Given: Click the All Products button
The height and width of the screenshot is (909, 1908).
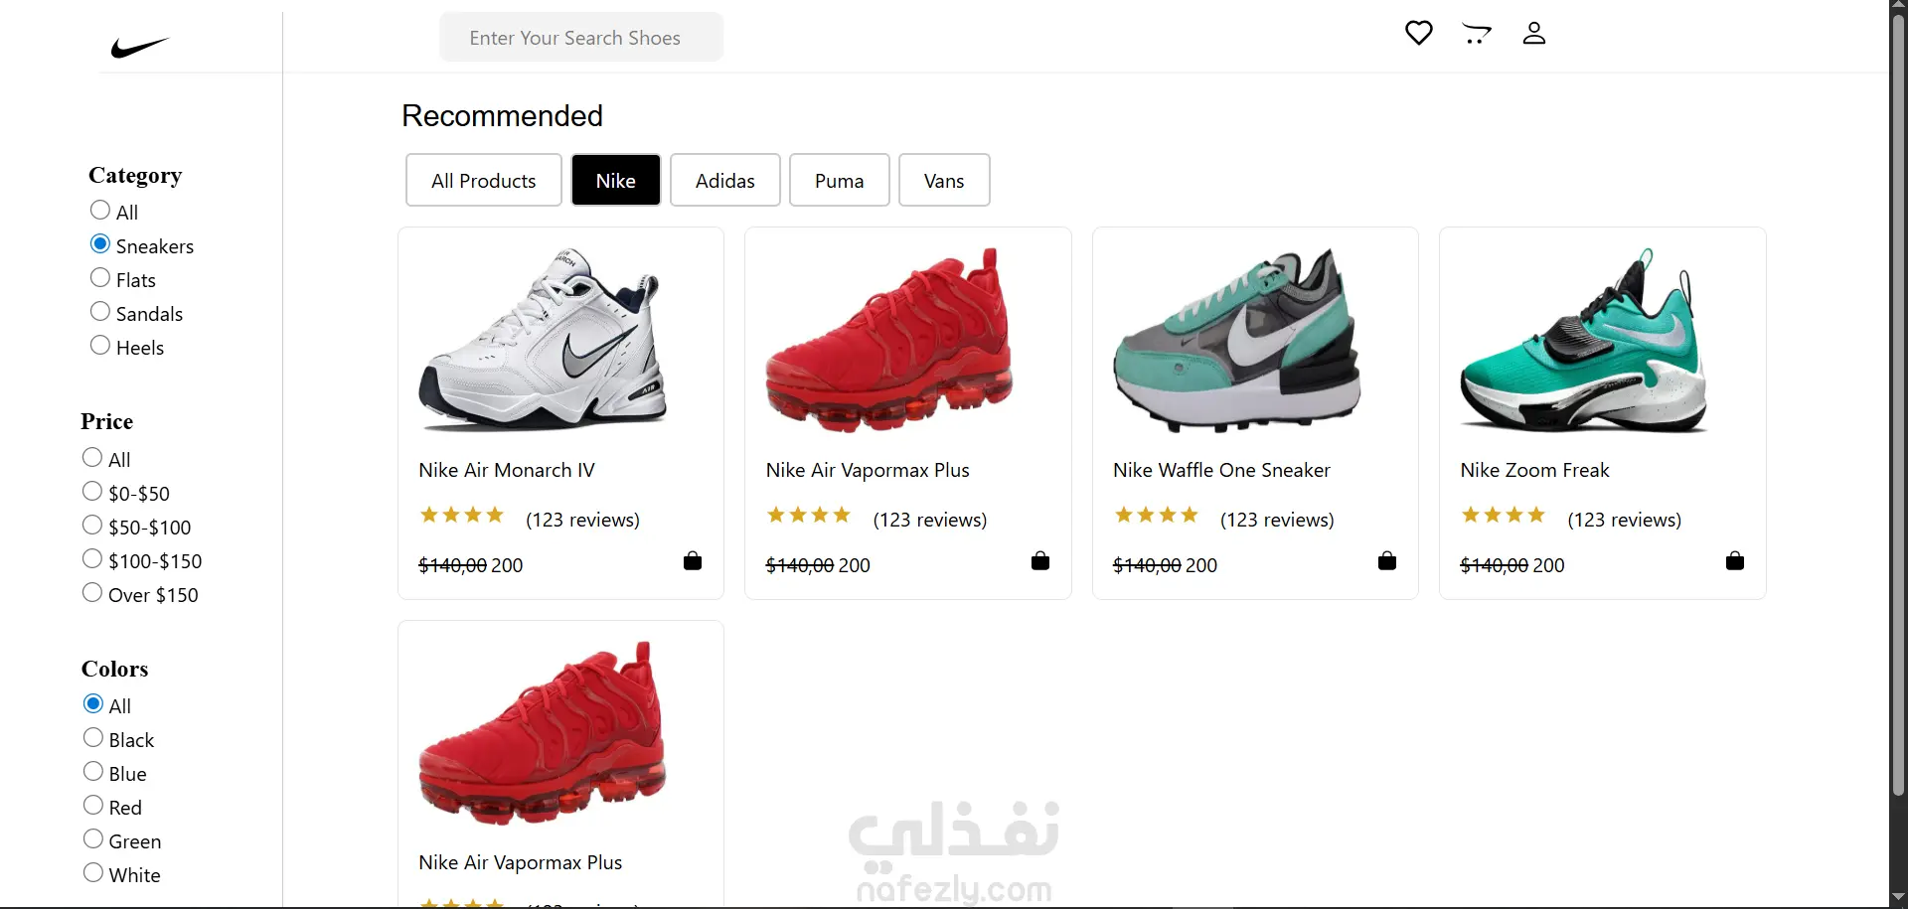Looking at the screenshot, I should point(484,180).
